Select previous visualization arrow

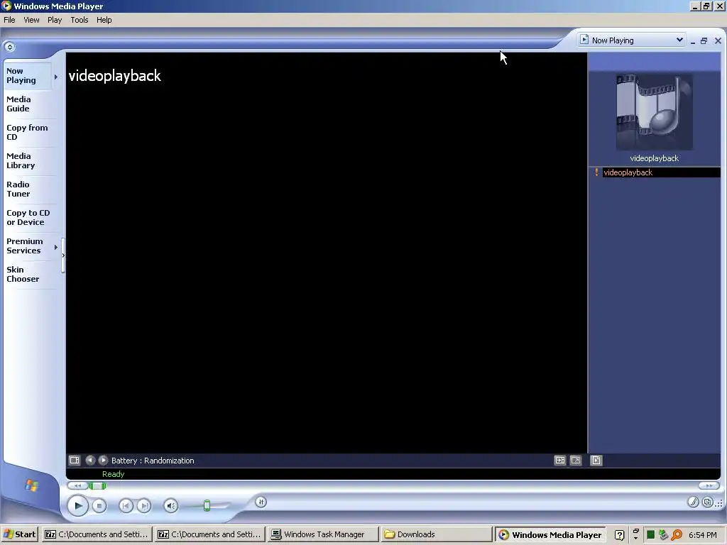[90, 460]
